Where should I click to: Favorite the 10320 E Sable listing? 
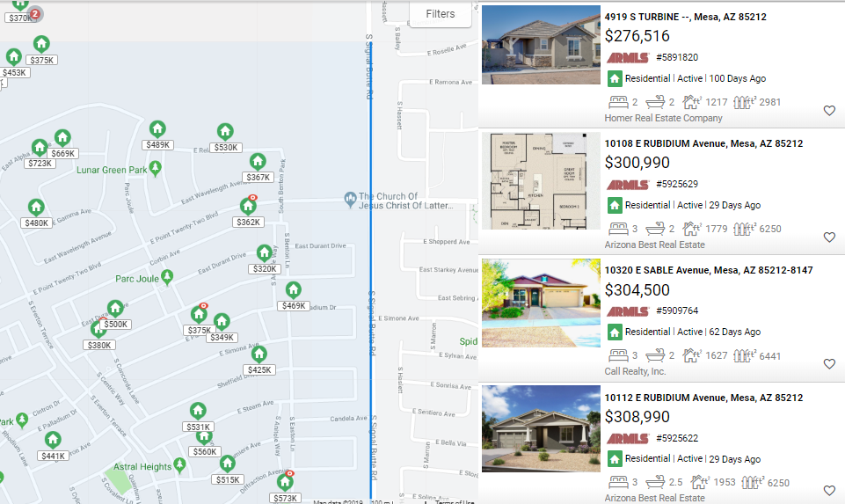[829, 364]
